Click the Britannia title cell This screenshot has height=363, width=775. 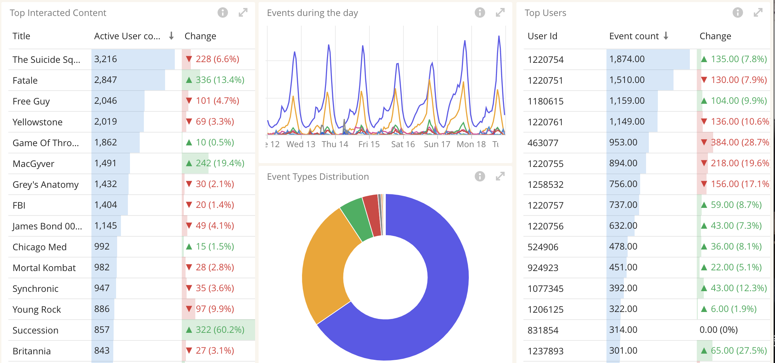click(x=32, y=351)
